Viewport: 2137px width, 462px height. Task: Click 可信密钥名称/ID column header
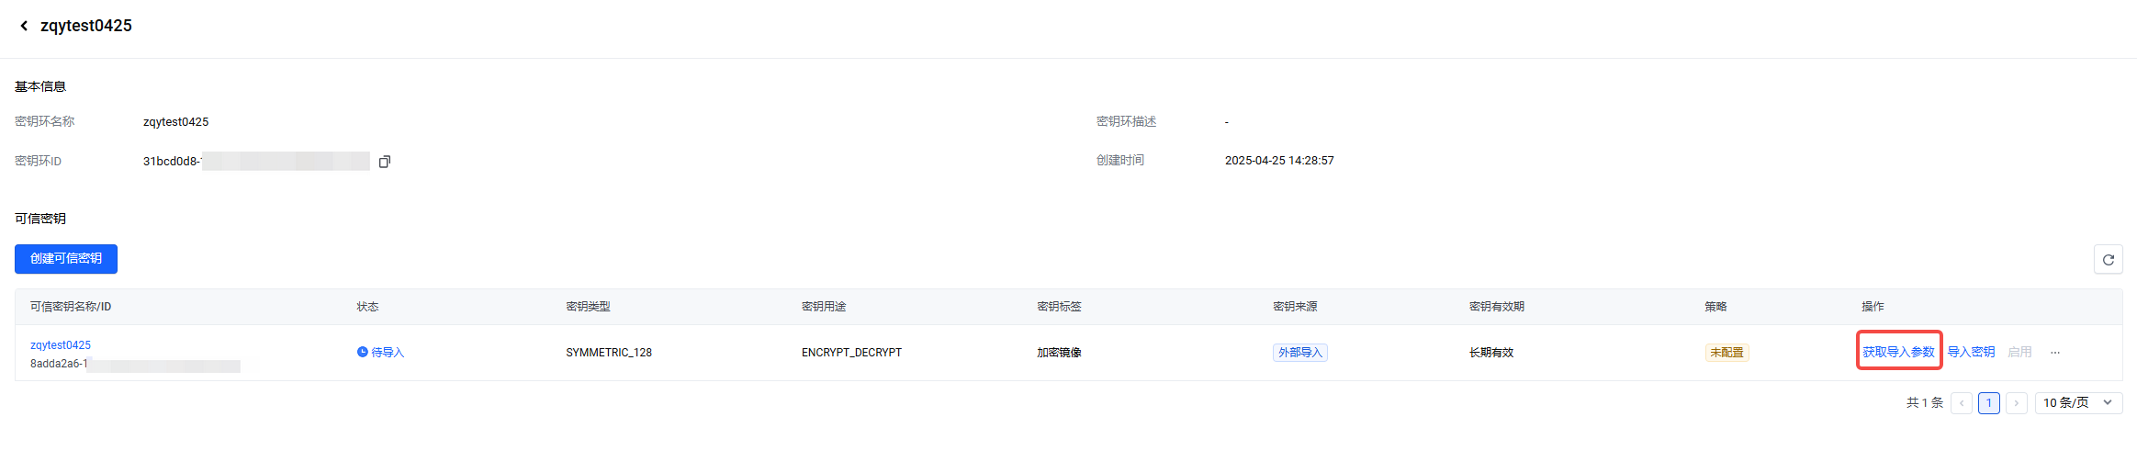click(x=71, y=307)
